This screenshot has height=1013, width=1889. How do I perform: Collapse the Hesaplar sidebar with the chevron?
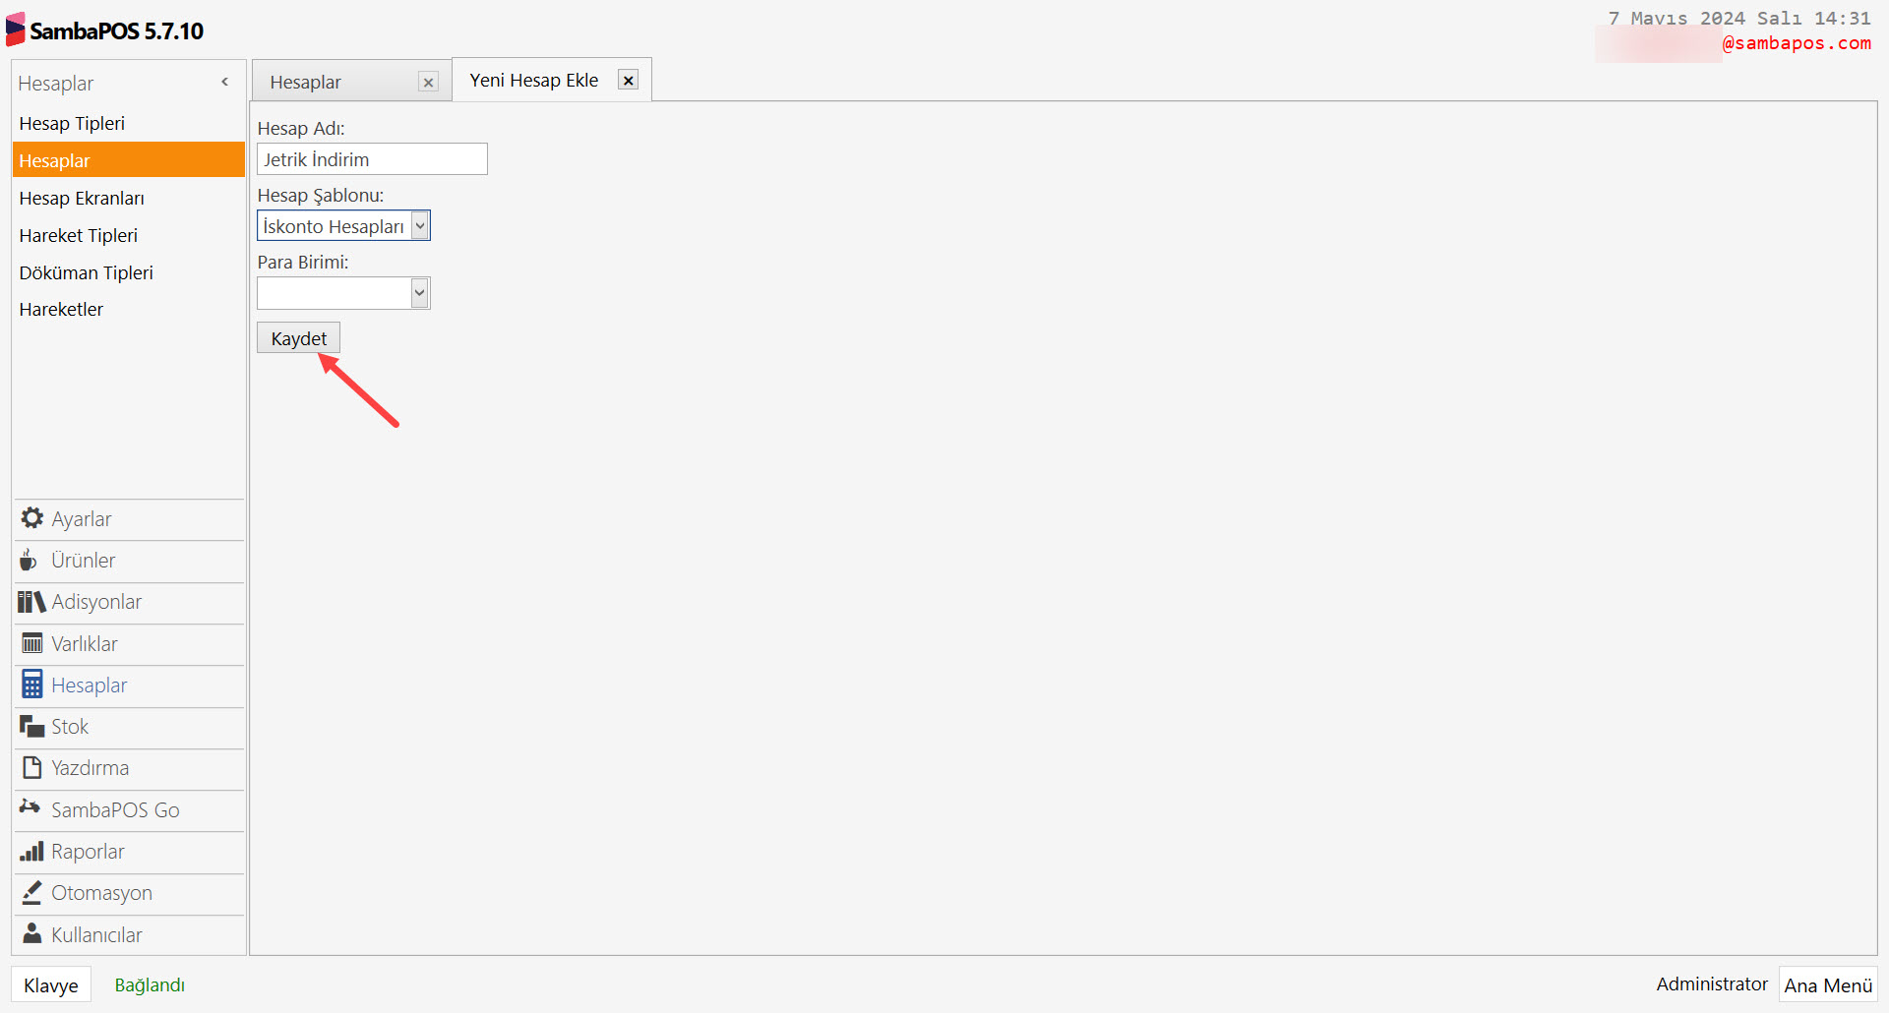(225, 83)
